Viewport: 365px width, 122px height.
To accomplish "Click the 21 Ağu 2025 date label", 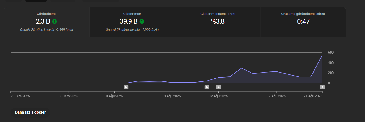I will click(313, 96).
